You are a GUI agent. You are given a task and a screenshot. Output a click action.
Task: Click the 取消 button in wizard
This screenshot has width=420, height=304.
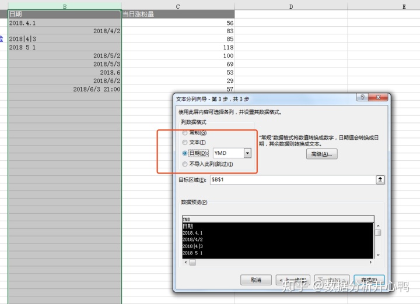(x=256, y=280)
